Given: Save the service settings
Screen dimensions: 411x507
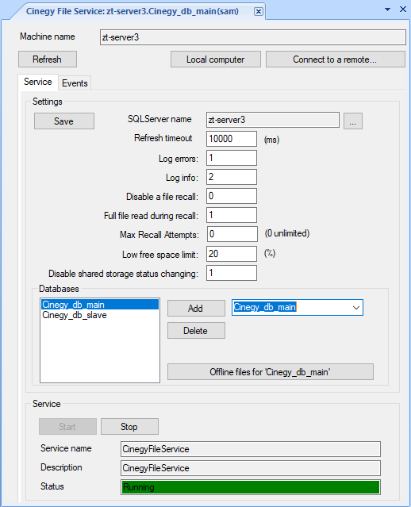Looking at the screenshot, I should (x=64, y=121).
